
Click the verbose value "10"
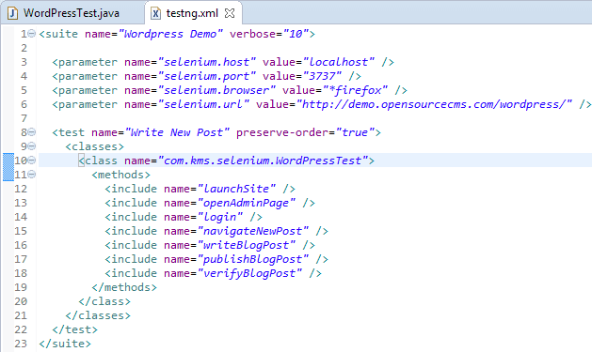[296, 34]
